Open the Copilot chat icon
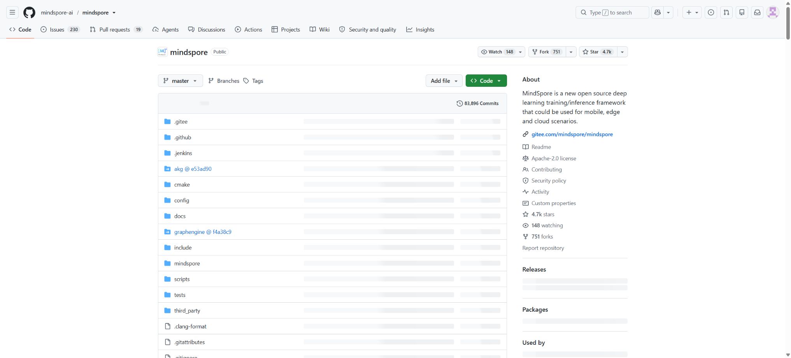The width and height of the screenshot is (791, 358). point(658,12)
